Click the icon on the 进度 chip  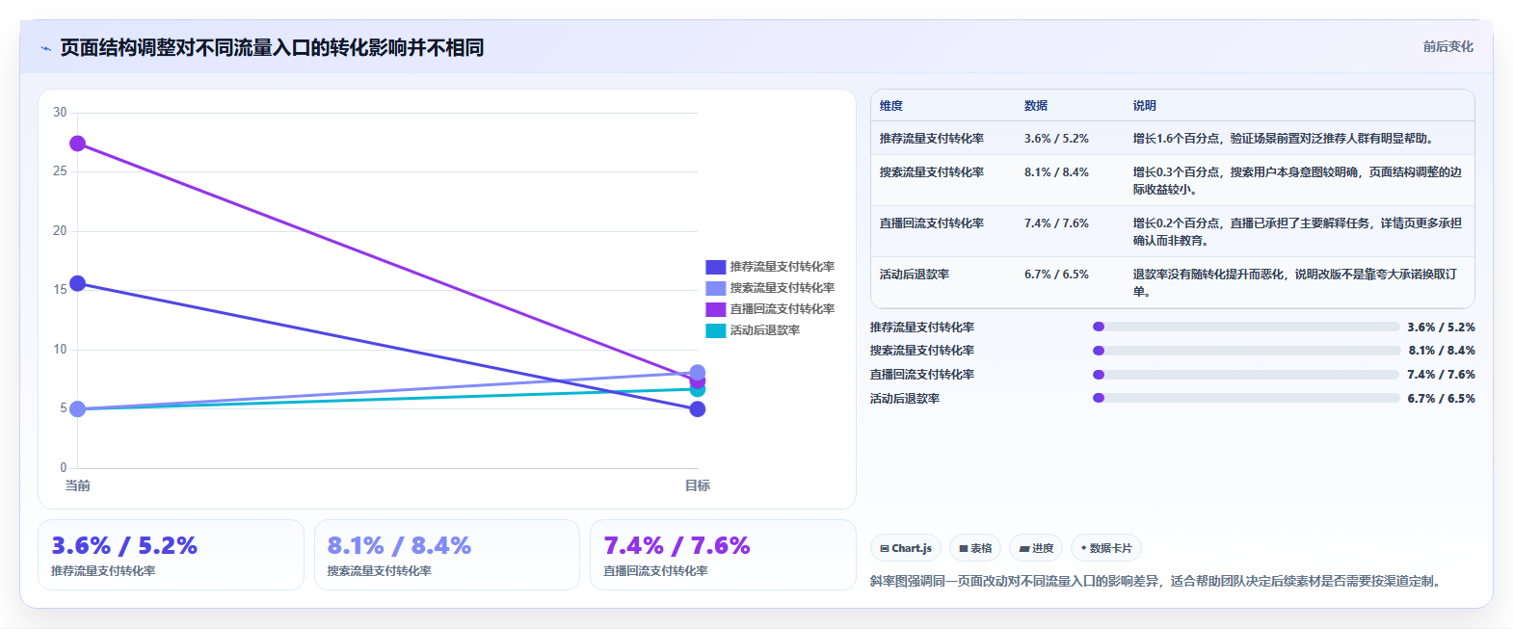[x=1024, y=548]
